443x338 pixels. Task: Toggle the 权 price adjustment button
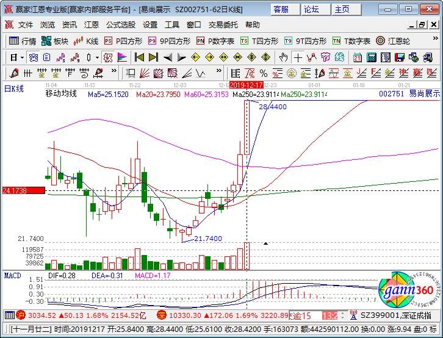[x=107, y=58]
